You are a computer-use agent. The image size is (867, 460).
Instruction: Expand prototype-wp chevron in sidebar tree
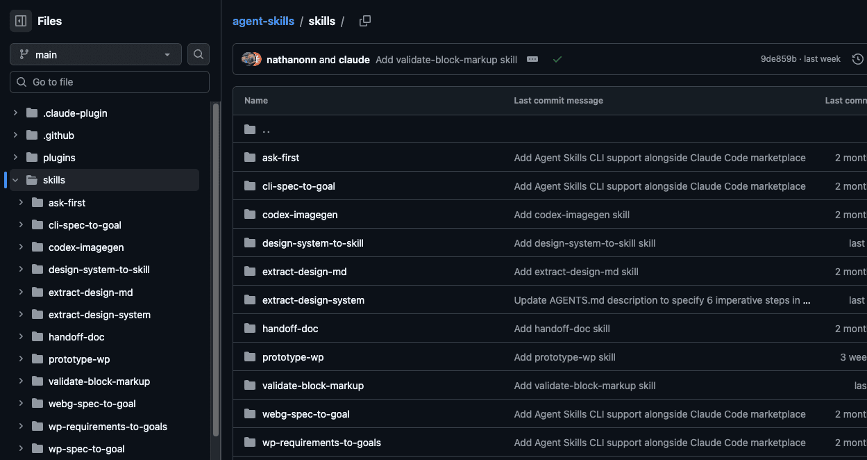click(x=21, y=359)
